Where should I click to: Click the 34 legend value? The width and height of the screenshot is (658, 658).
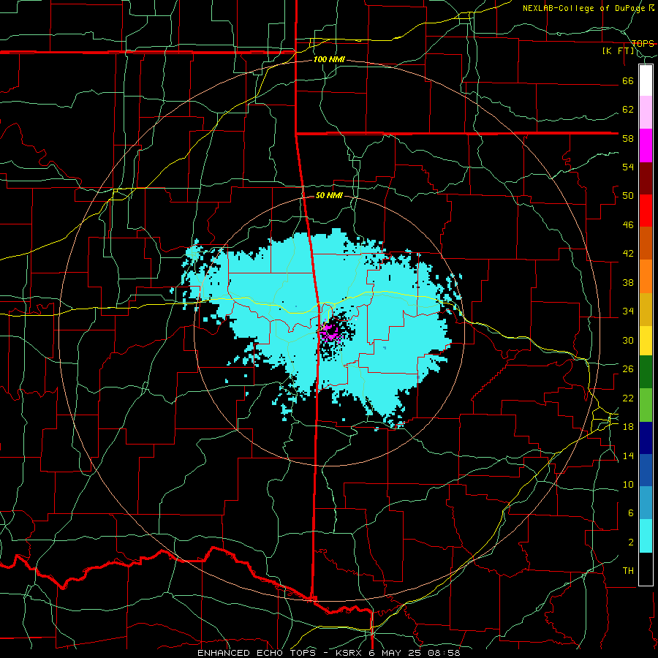[x=628, y=311]
